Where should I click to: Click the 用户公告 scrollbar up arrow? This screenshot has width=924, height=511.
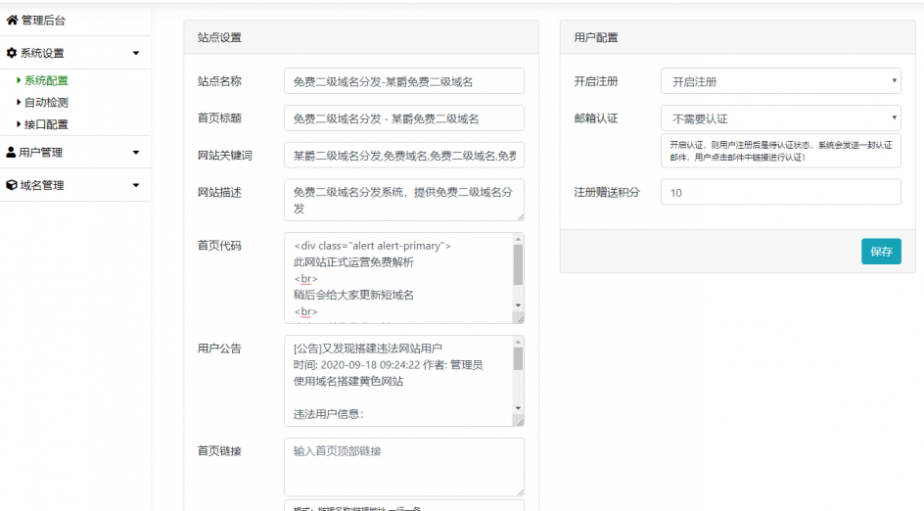(518, 342)
